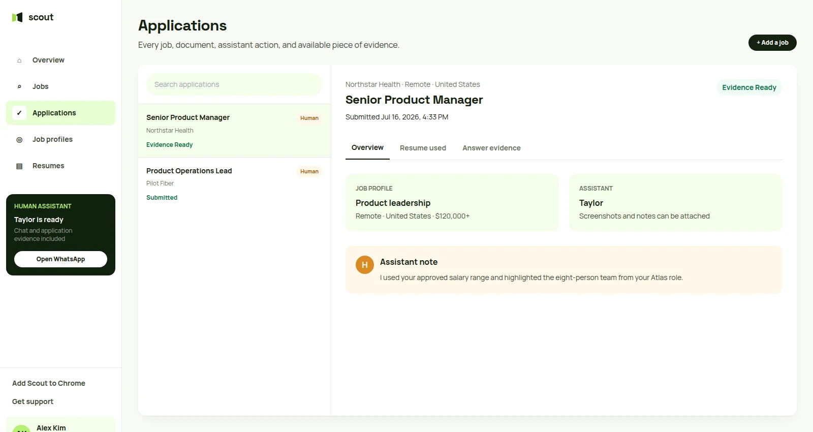Click the Assistant note heading
813x432 pixels.
[x=409, y=262]
